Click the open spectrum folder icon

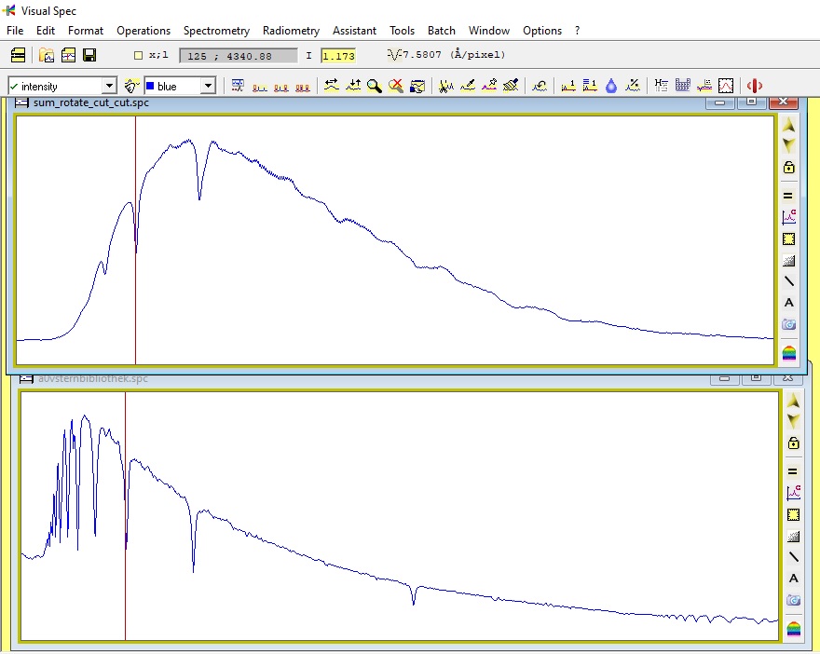[47, 55]
